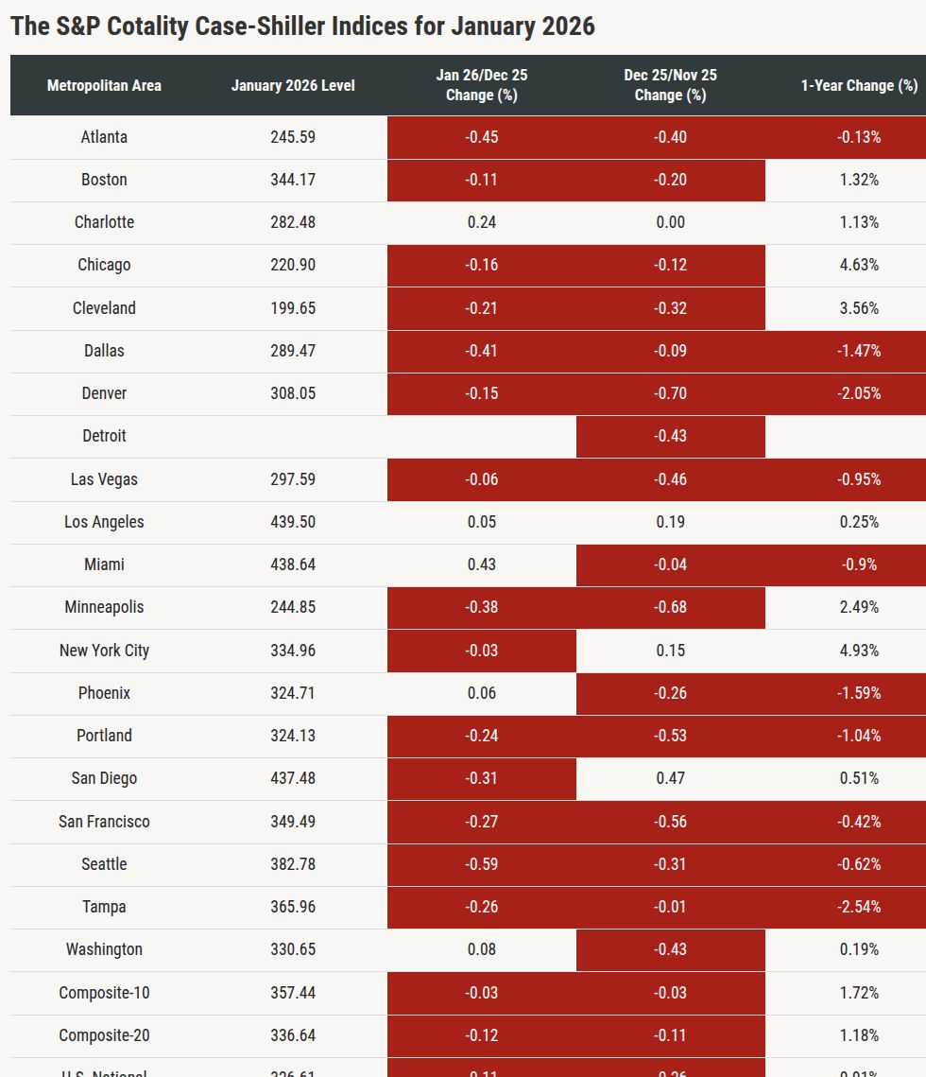Click the Detroit row name cell
This screenshot has height=1077, width=926.
pyautogui.click(x=104, y=436)
